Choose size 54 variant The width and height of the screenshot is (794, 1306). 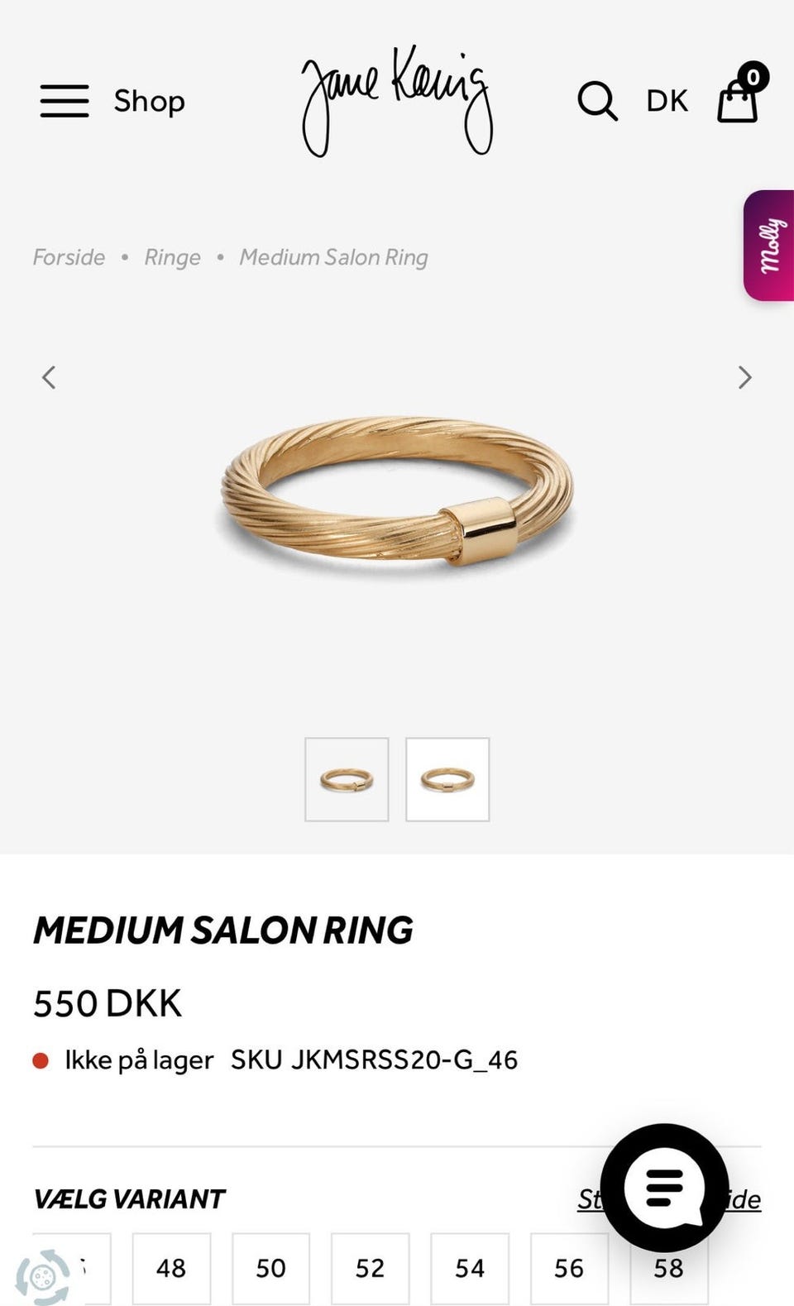pos(470,1268)
